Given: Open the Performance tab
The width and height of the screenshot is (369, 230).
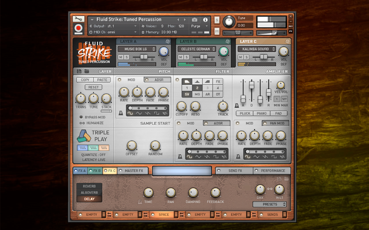Looking at the screenshot, I should (x=272, y=171).
